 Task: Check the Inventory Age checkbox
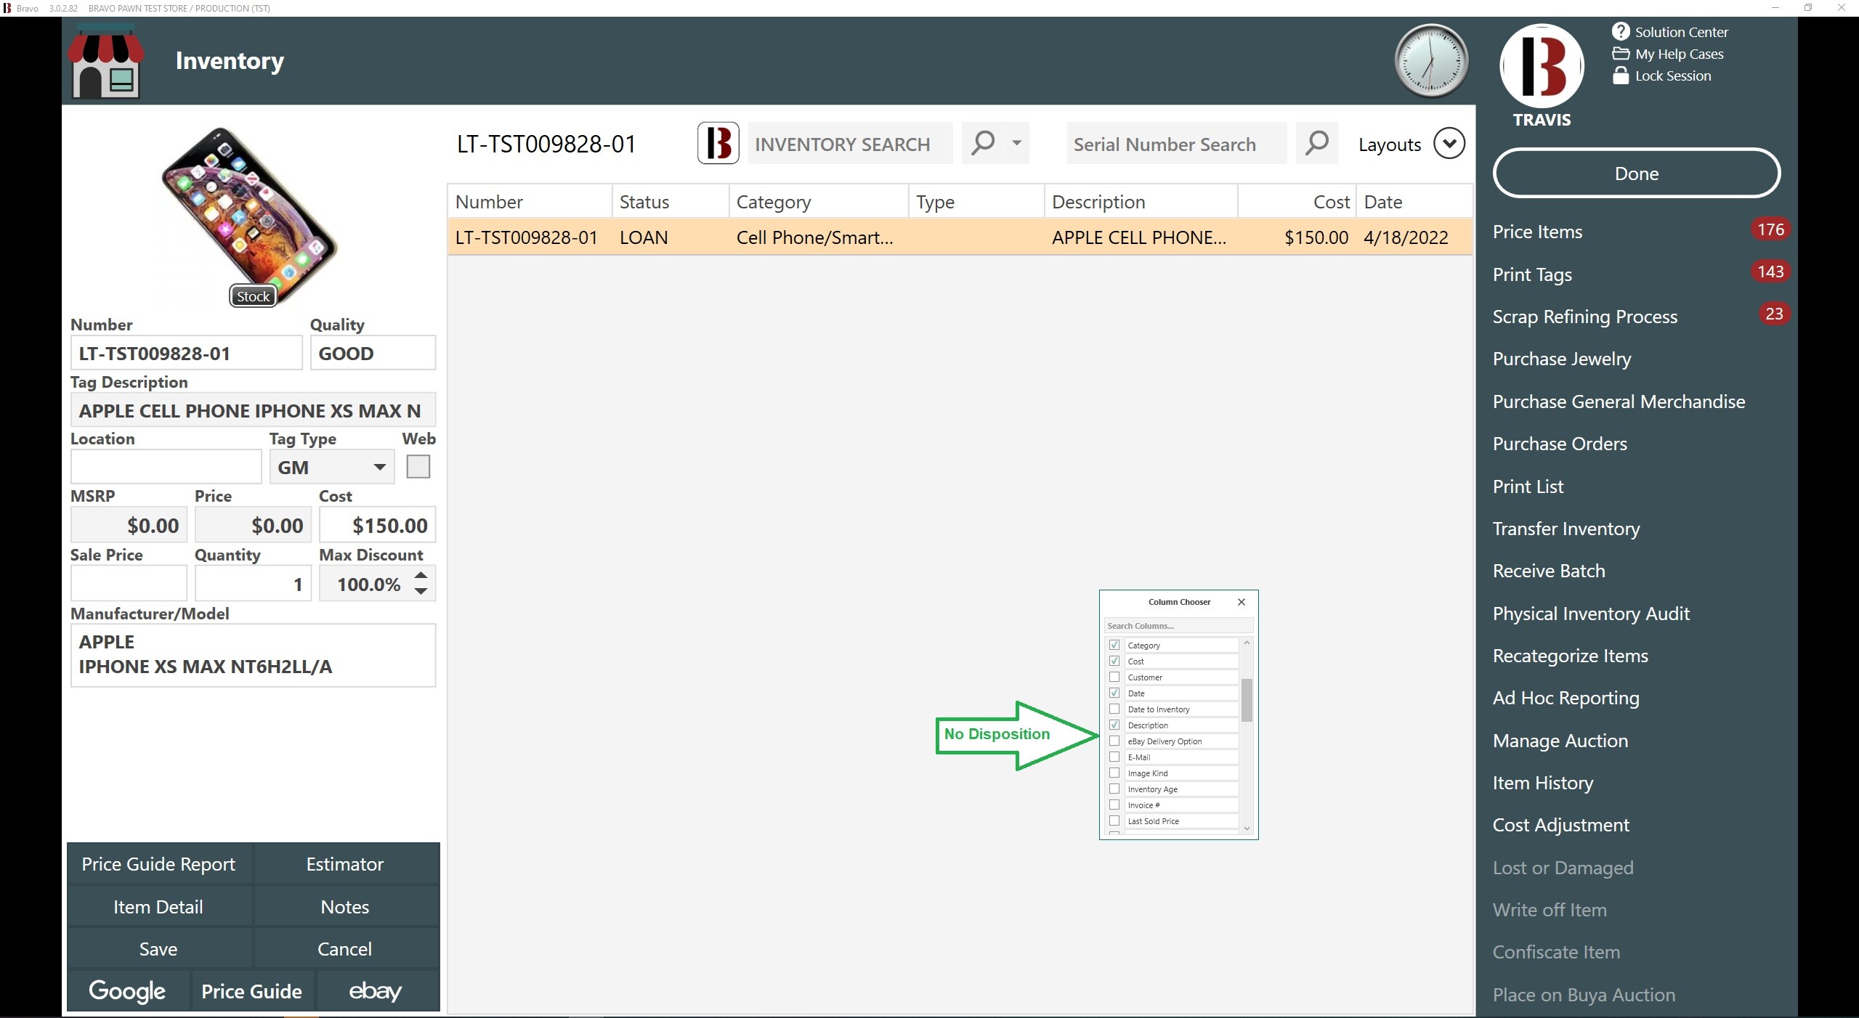tap(1114, 789)
